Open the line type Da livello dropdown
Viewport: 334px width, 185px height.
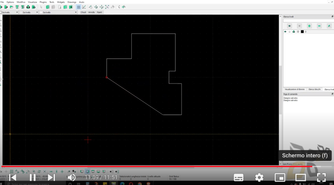coord(58,12)
